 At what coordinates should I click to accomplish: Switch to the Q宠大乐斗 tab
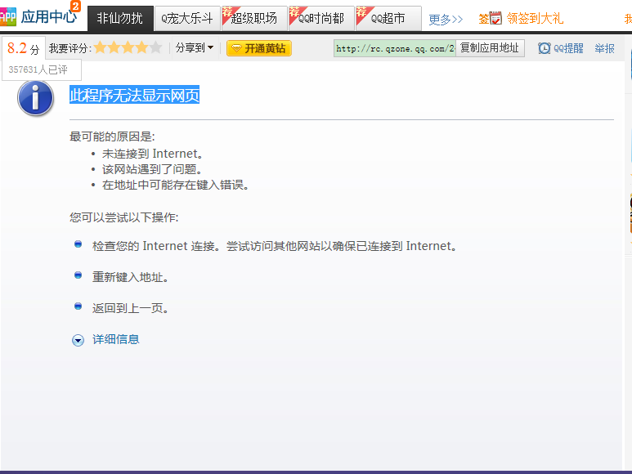[x=187, y=18]
